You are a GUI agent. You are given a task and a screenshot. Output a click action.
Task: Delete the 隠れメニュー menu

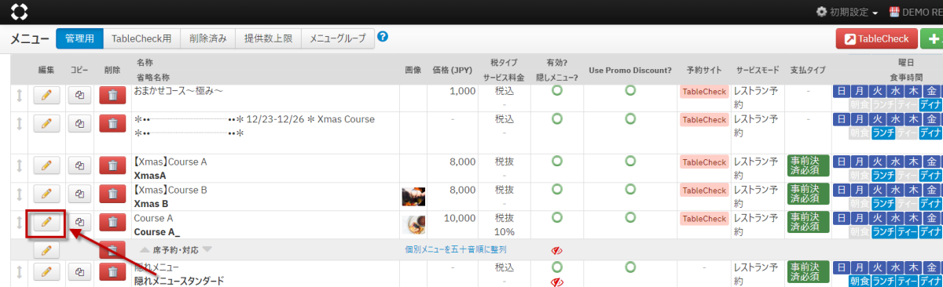pos(112,272)
